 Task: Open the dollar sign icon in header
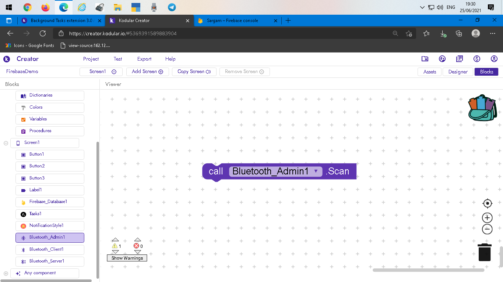(477, 59)
